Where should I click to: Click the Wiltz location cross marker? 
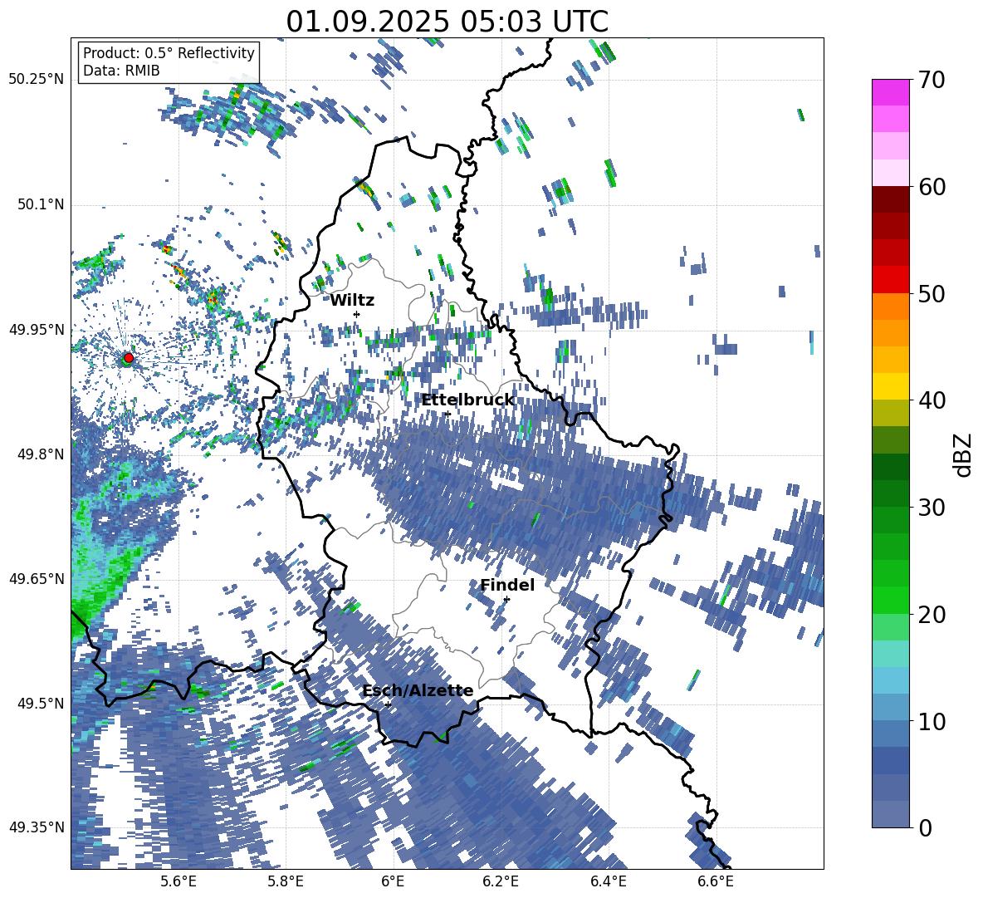coord(357,314)
